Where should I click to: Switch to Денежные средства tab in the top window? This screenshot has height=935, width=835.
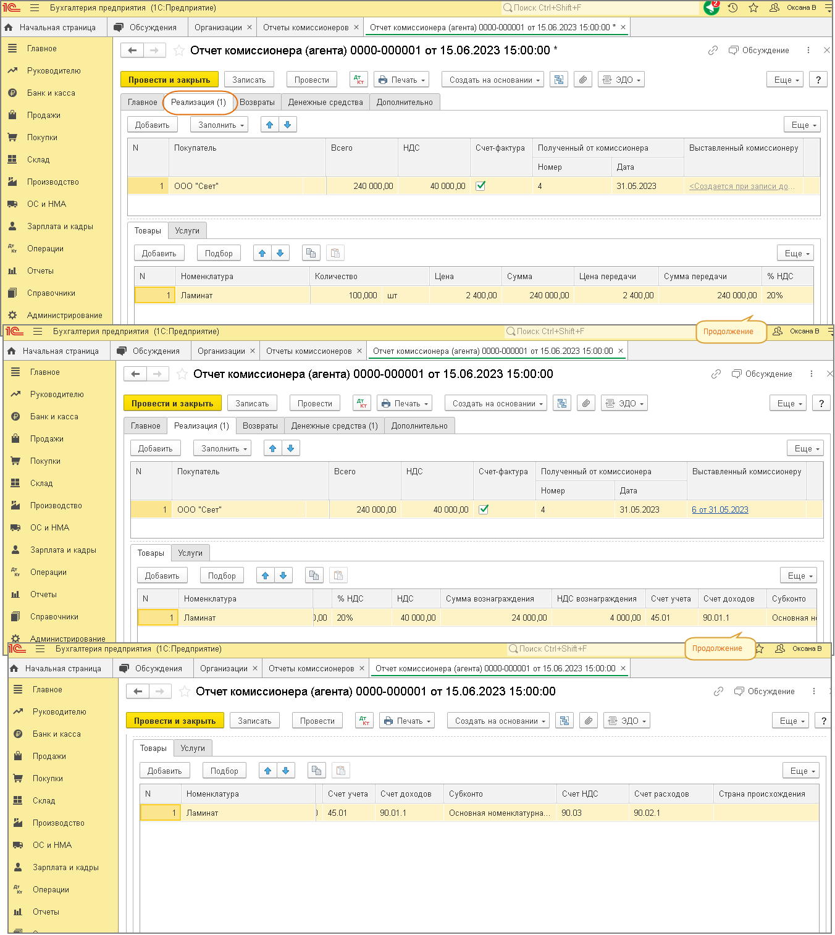point(325,103)
